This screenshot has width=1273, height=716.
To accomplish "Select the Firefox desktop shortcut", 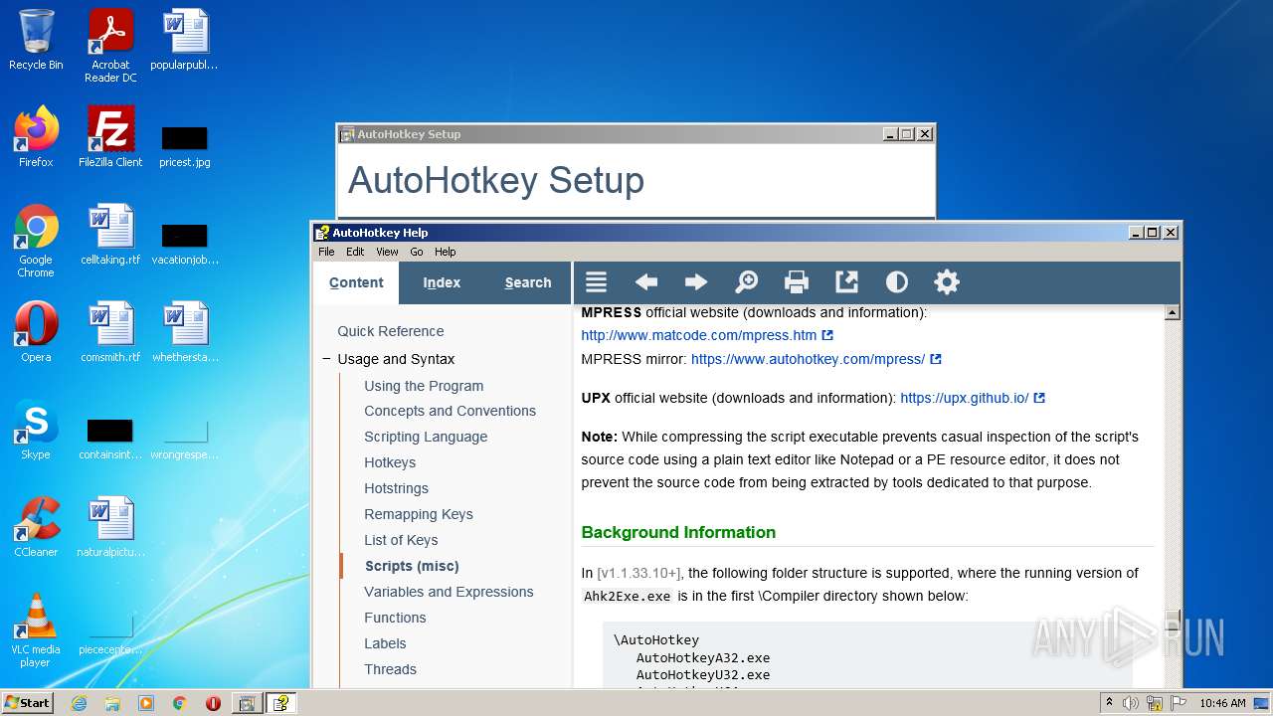I will point(36,137).
